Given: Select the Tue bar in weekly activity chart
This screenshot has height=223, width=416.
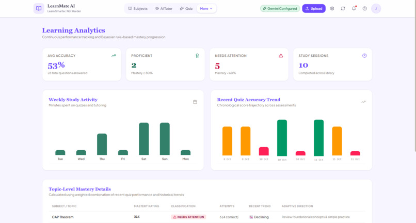Looking at the screenshot, I should 60,152.
